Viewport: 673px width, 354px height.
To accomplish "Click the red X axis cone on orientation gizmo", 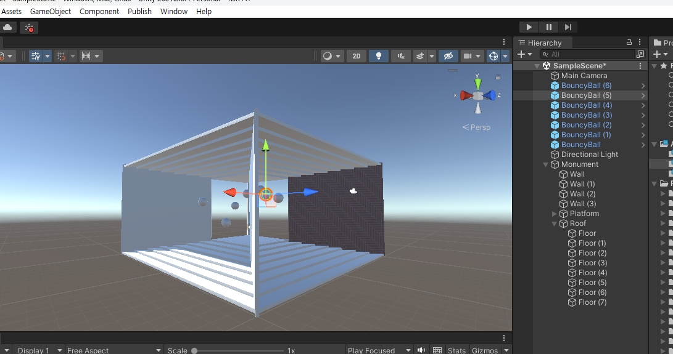I will [466, 95].
